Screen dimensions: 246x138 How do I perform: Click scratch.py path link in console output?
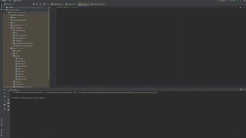[x=118, y=93]
